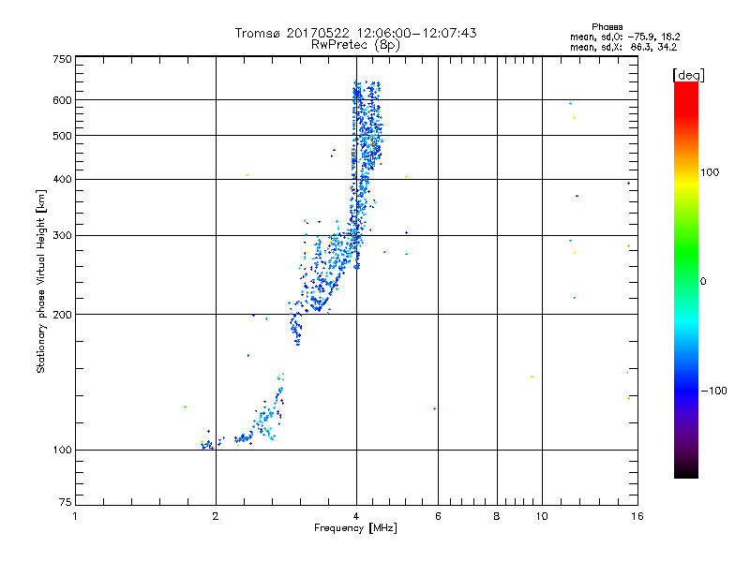
Task: Click the color bar's positive "100" tick label
Action: point(710,172)
